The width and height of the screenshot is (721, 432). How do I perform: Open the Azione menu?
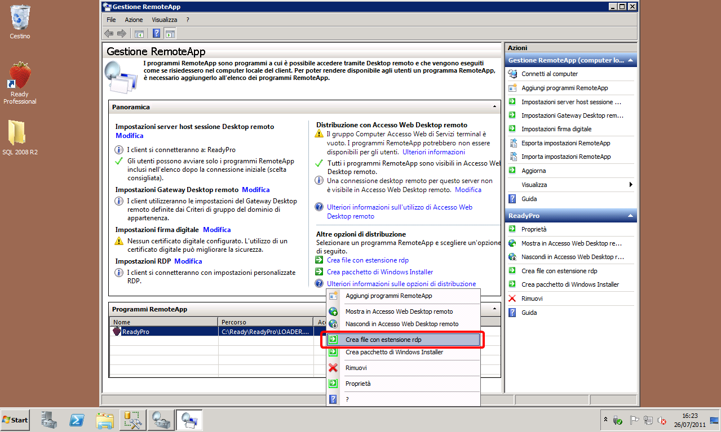134,20
